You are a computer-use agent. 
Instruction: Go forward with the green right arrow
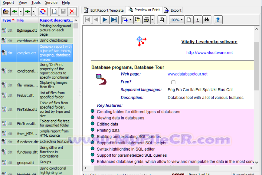(27, 12)
